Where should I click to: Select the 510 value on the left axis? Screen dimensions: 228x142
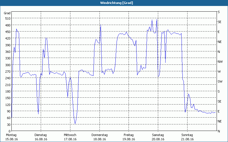pos(7,18)
